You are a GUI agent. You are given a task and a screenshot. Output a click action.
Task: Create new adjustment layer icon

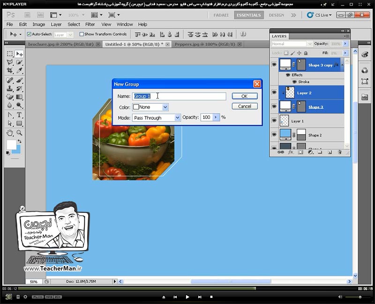310,152
